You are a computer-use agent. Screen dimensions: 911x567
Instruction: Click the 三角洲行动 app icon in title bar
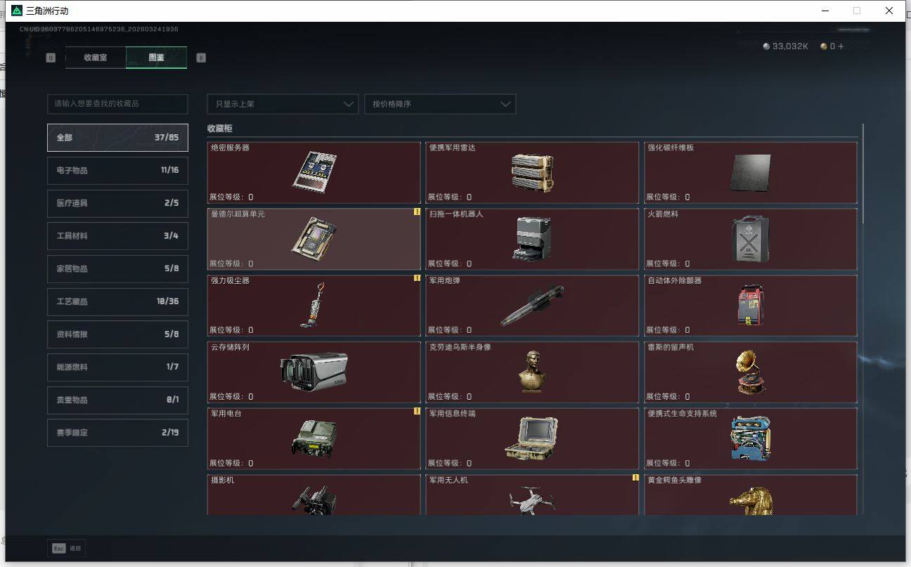[x=17, y=11]
